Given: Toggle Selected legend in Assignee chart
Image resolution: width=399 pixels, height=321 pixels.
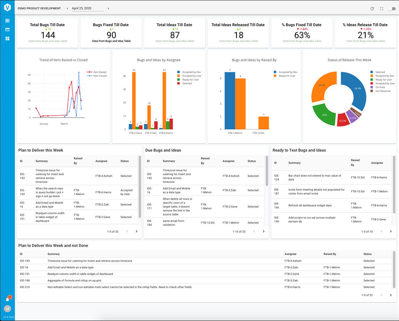Looking at the screenshot, I should pos(185,84).
